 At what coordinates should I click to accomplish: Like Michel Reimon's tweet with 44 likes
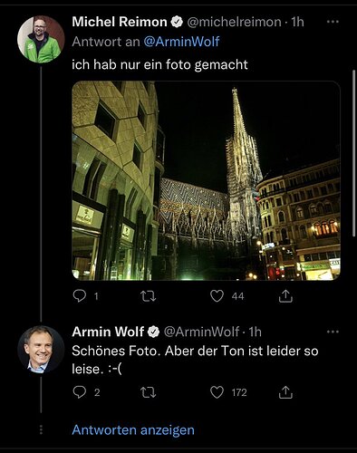coord(217,296)
